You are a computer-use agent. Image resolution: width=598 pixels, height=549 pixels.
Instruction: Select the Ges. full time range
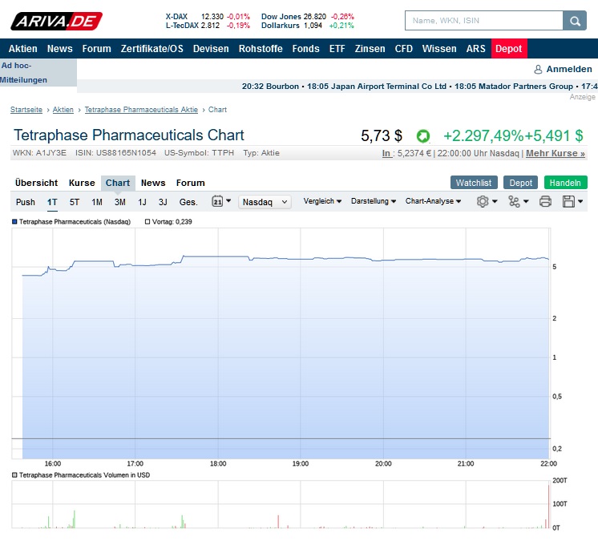[188, 202]
